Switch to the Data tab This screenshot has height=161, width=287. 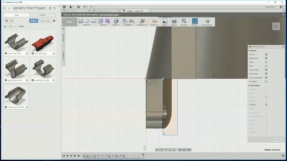(17, 15)
